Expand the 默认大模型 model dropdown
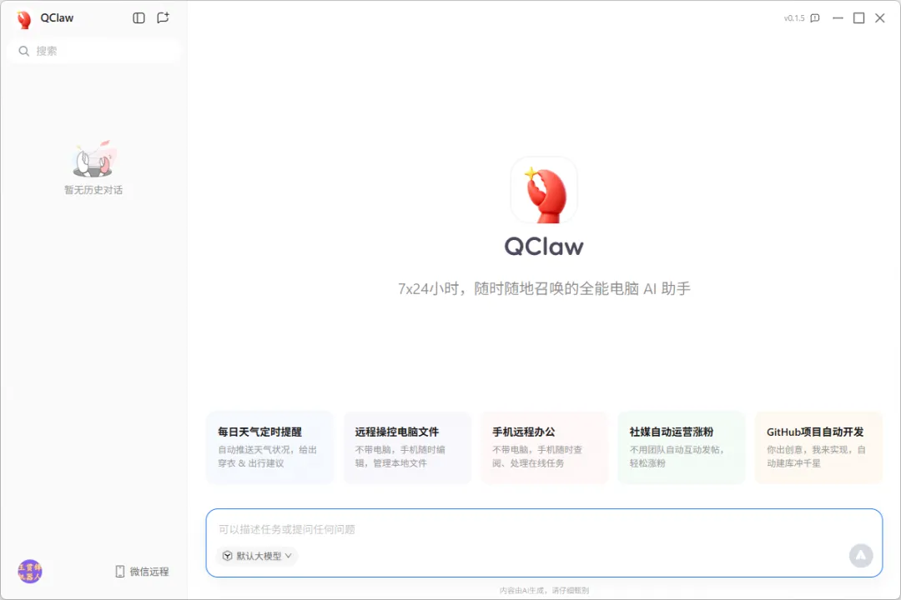901x600 pixels. [x=258, y=556]
